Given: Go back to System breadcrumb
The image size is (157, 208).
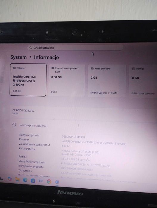Looking at the screenshot, I should click(18, 57).
